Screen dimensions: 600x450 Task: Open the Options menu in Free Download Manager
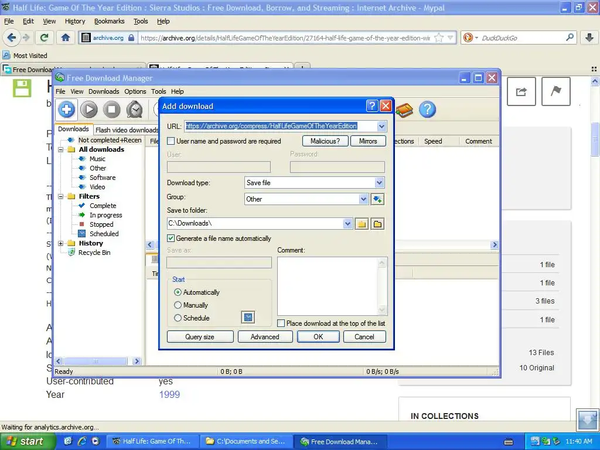[135, 91]
